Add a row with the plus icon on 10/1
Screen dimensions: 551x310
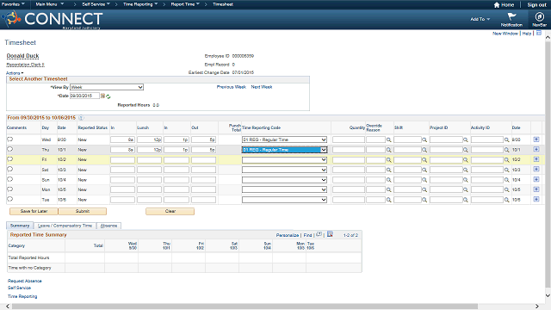(x=536, y=149)
